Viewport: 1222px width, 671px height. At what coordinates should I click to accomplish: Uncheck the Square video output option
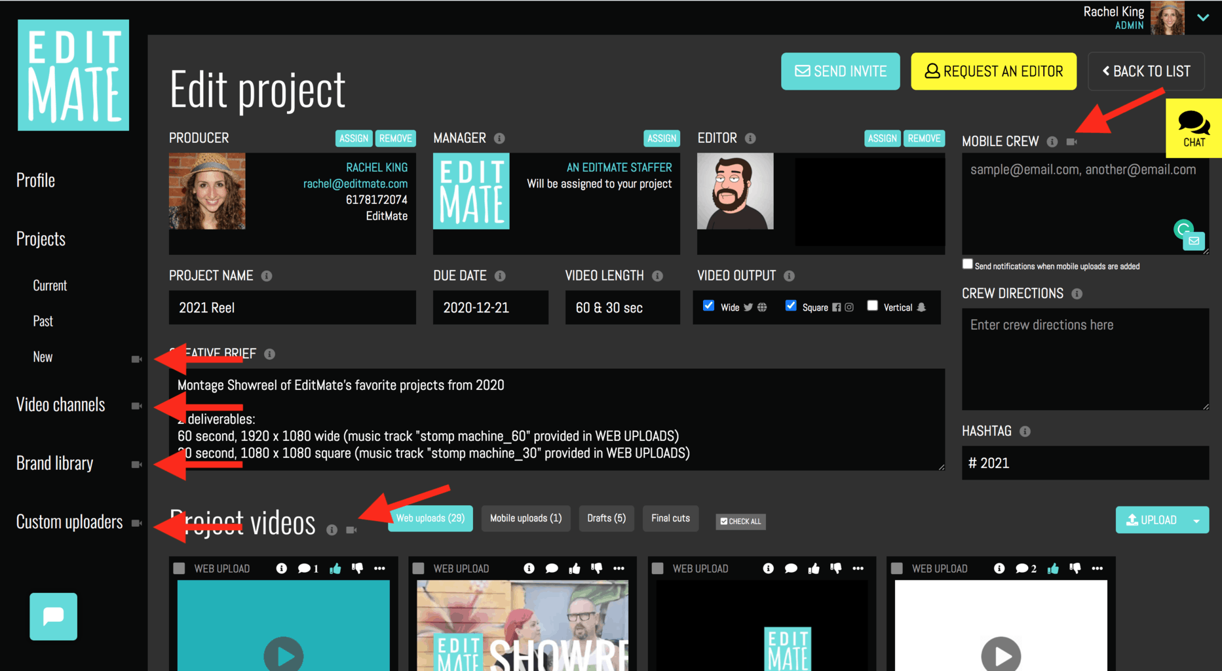point(791,305)
